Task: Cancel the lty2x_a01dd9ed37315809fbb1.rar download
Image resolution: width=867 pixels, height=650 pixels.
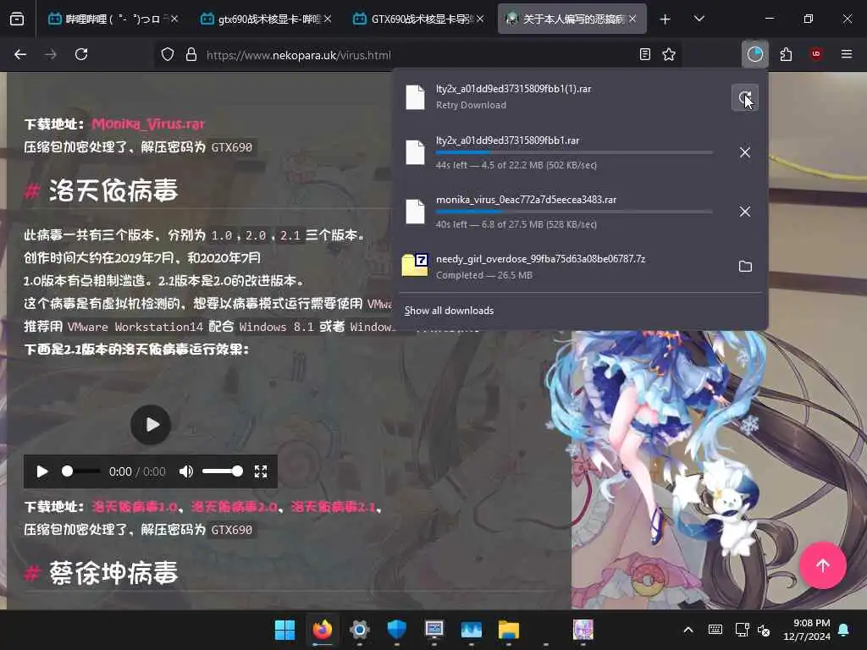Action: 745,152
